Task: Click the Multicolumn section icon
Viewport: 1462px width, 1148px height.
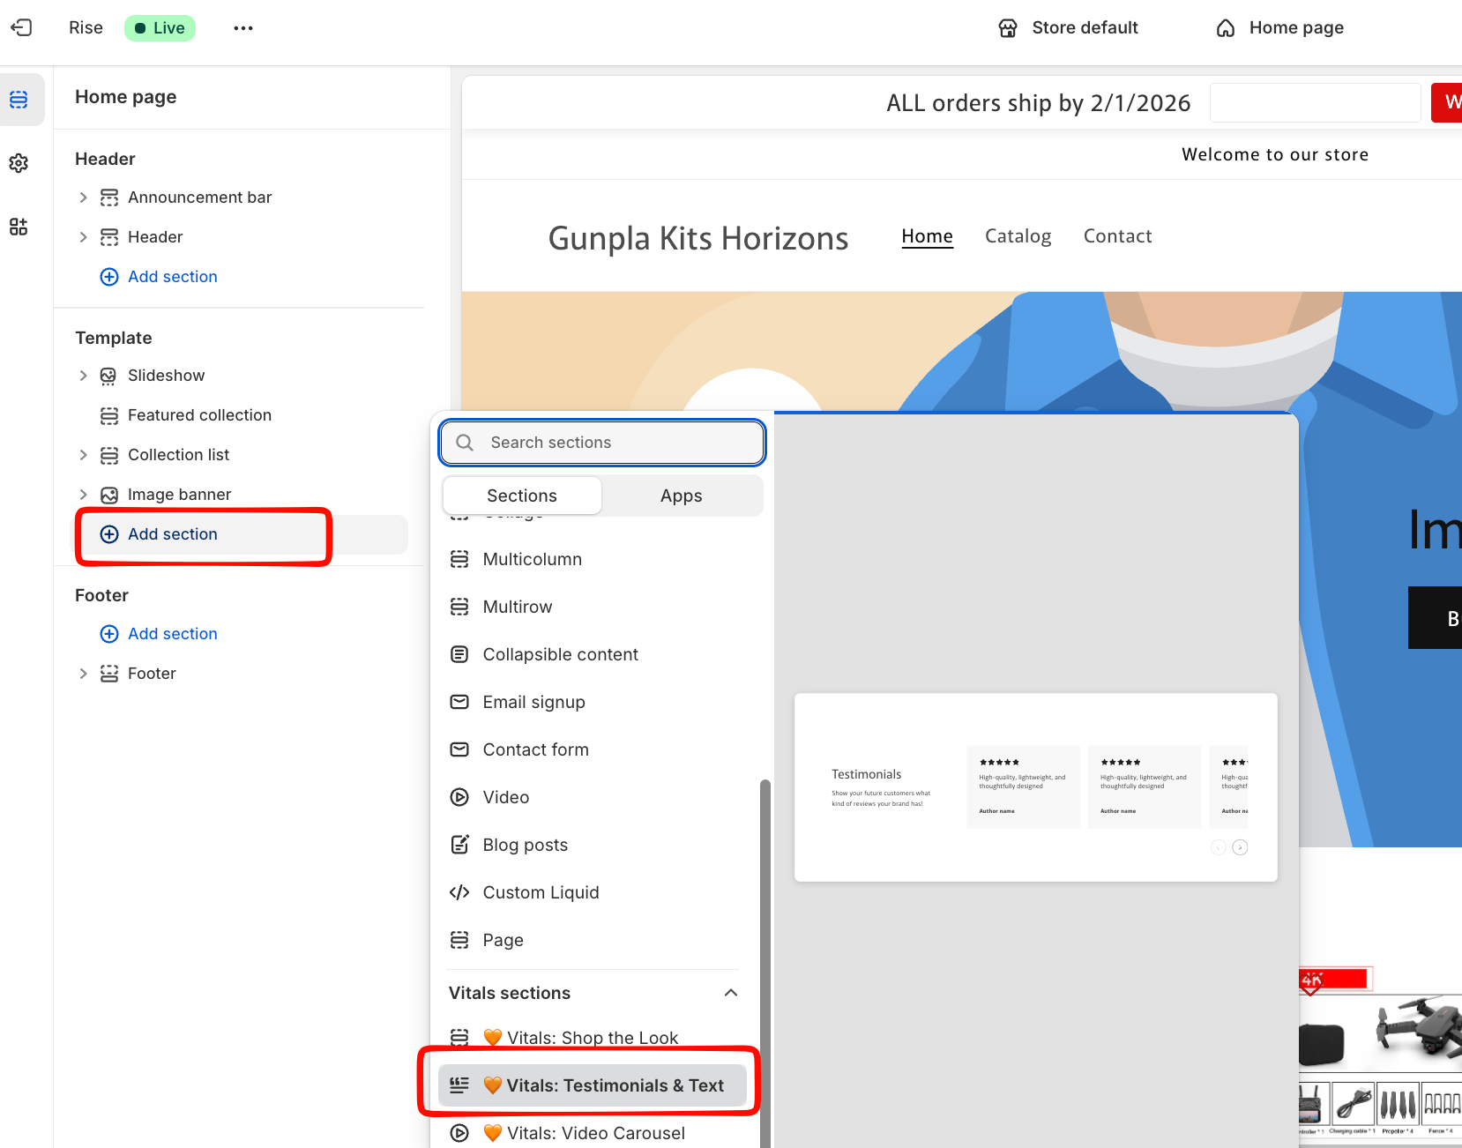Action: [459, 559]
